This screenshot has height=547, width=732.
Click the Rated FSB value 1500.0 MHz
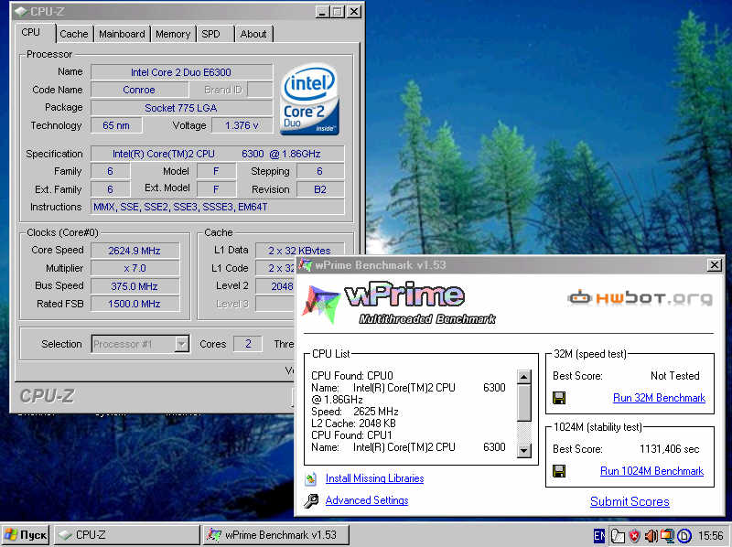point(135,304)
